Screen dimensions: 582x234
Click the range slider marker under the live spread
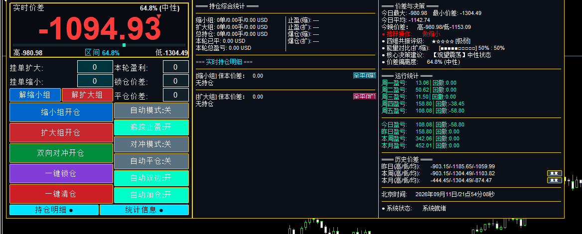124,45
